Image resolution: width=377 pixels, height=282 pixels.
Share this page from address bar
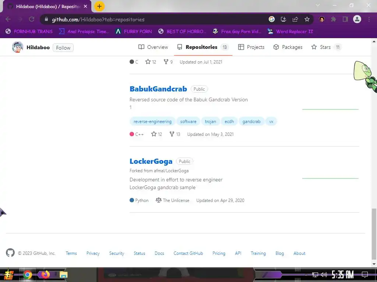point(295,19)
